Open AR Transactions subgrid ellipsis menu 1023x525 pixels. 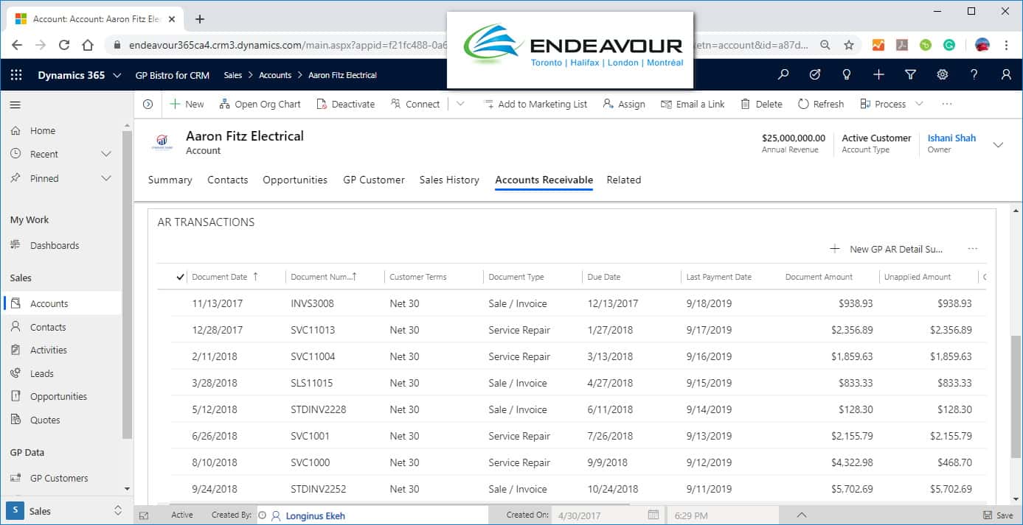[973, 249]
